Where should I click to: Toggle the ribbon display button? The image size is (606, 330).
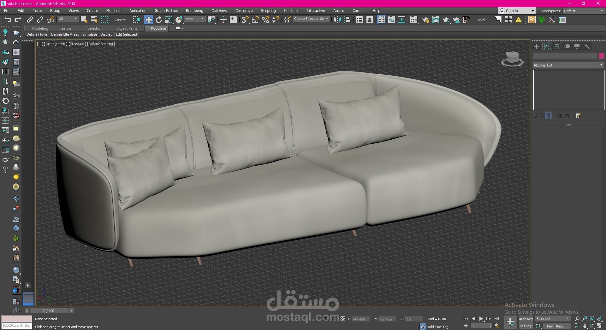pos(382,20)
